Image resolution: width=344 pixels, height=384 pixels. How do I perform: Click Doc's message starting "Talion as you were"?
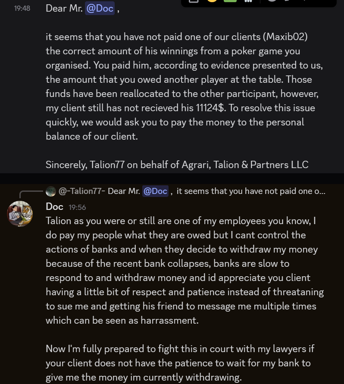point(185,271)
